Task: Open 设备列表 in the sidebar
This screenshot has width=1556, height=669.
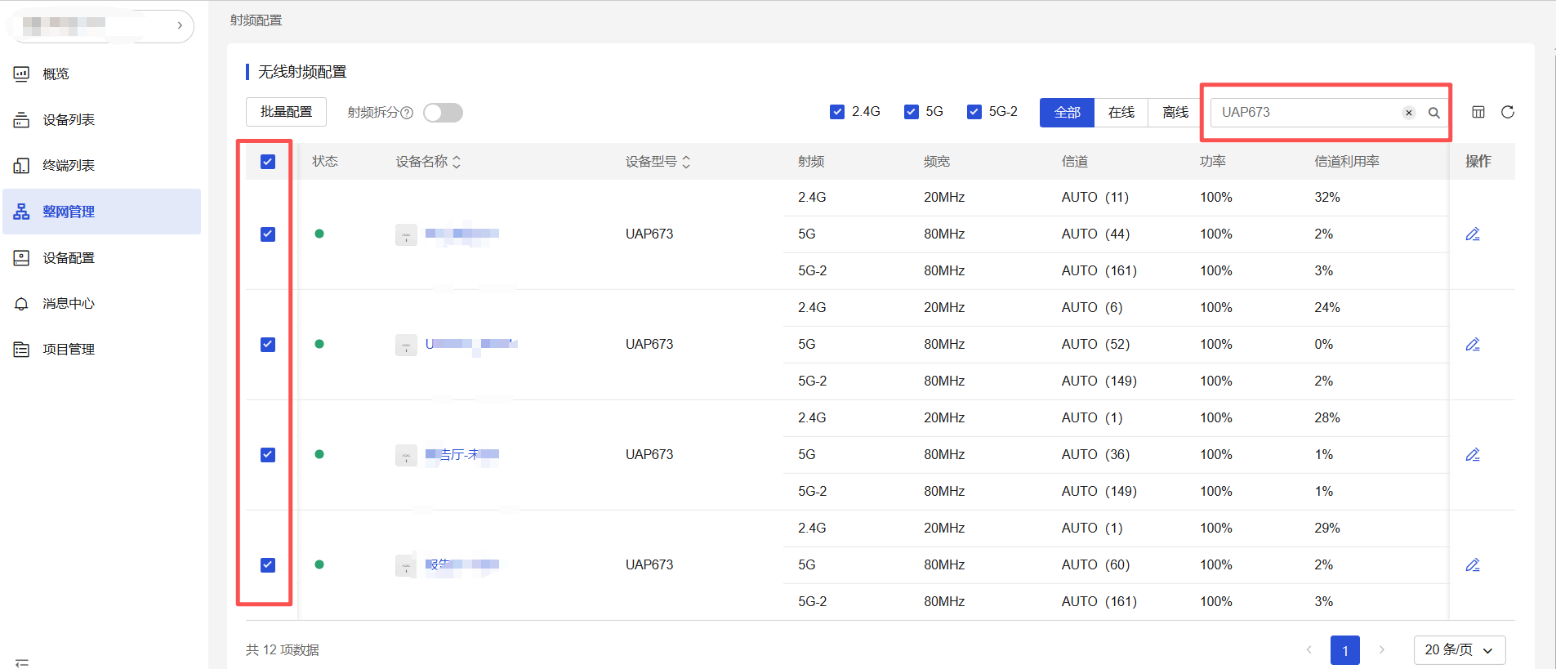Action: pos(69,120)
